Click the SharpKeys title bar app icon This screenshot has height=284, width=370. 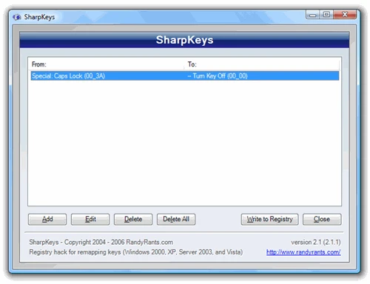click(x=17, y=17)
